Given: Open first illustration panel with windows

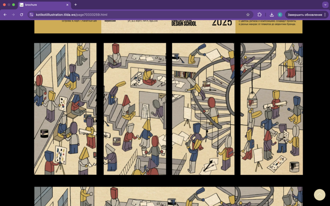Looking at the screenshot, I should pos(65,109).
